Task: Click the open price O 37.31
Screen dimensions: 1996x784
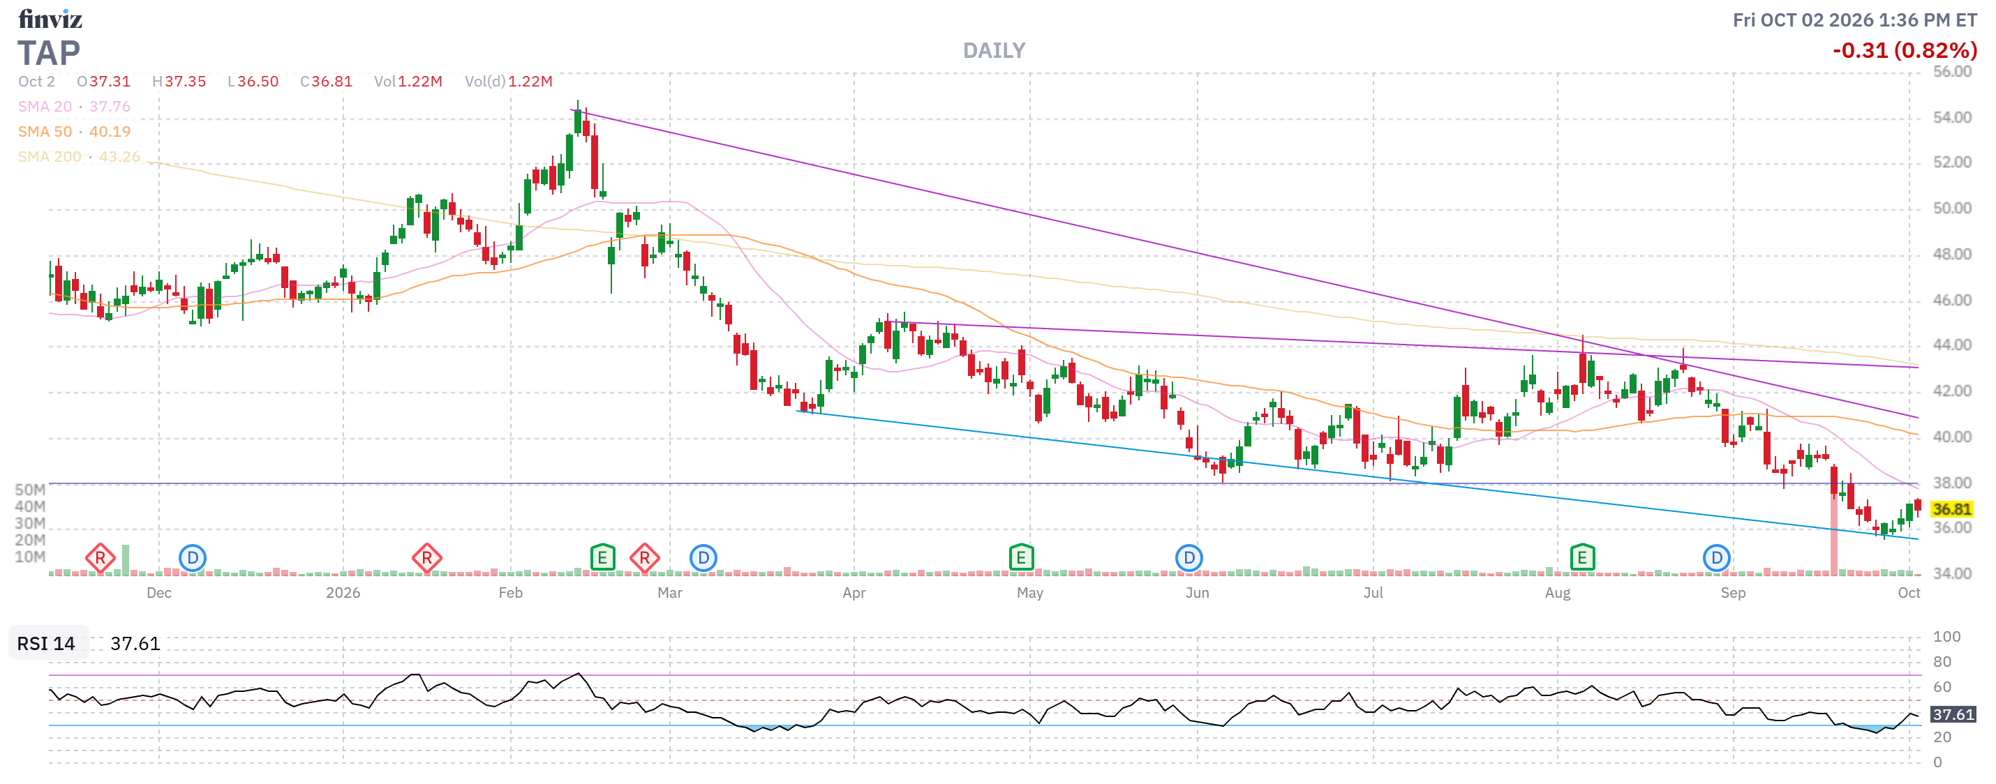Action: (x=104, y=82)
